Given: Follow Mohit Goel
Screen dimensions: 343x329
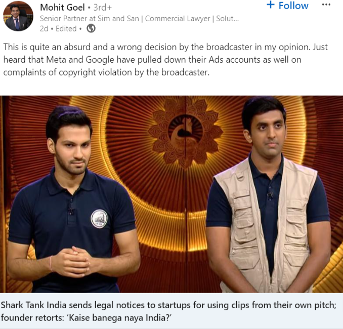Looking at the screenshot, I should pyautogui.click(x=287, y=5).
